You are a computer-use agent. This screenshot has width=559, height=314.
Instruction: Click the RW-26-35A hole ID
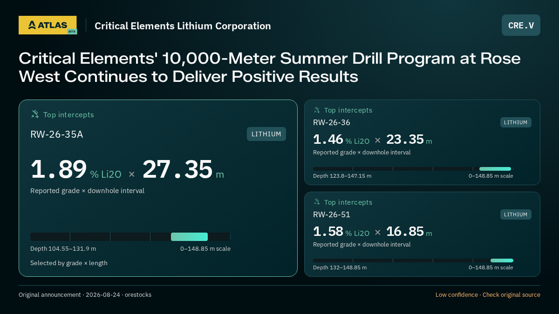[x=57, y=134]
